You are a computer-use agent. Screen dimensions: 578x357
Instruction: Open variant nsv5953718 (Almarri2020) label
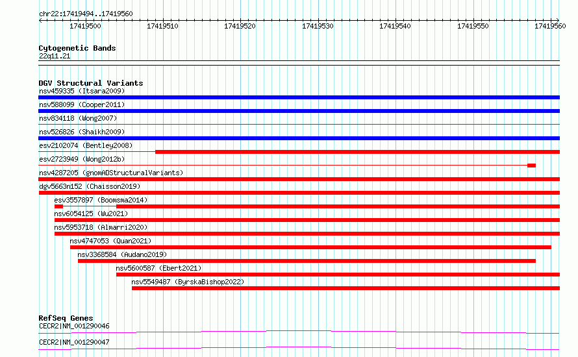pos(101,227)
